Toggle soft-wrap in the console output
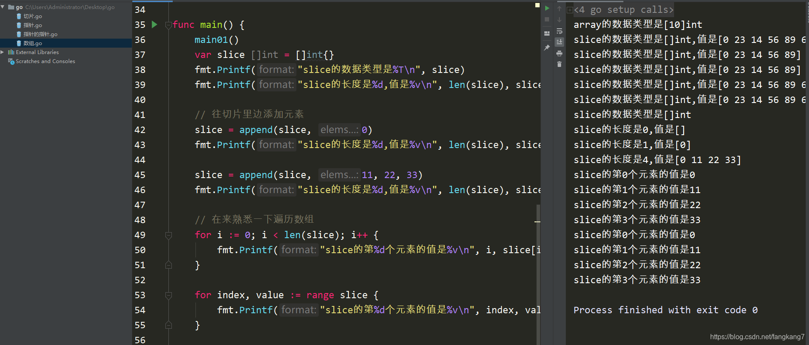The width and height of the screenshot is (809, 345). pyautogui.click(x=559, y=31)
